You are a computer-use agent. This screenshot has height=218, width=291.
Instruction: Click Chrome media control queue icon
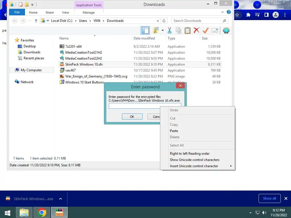[x=257, y=15]
